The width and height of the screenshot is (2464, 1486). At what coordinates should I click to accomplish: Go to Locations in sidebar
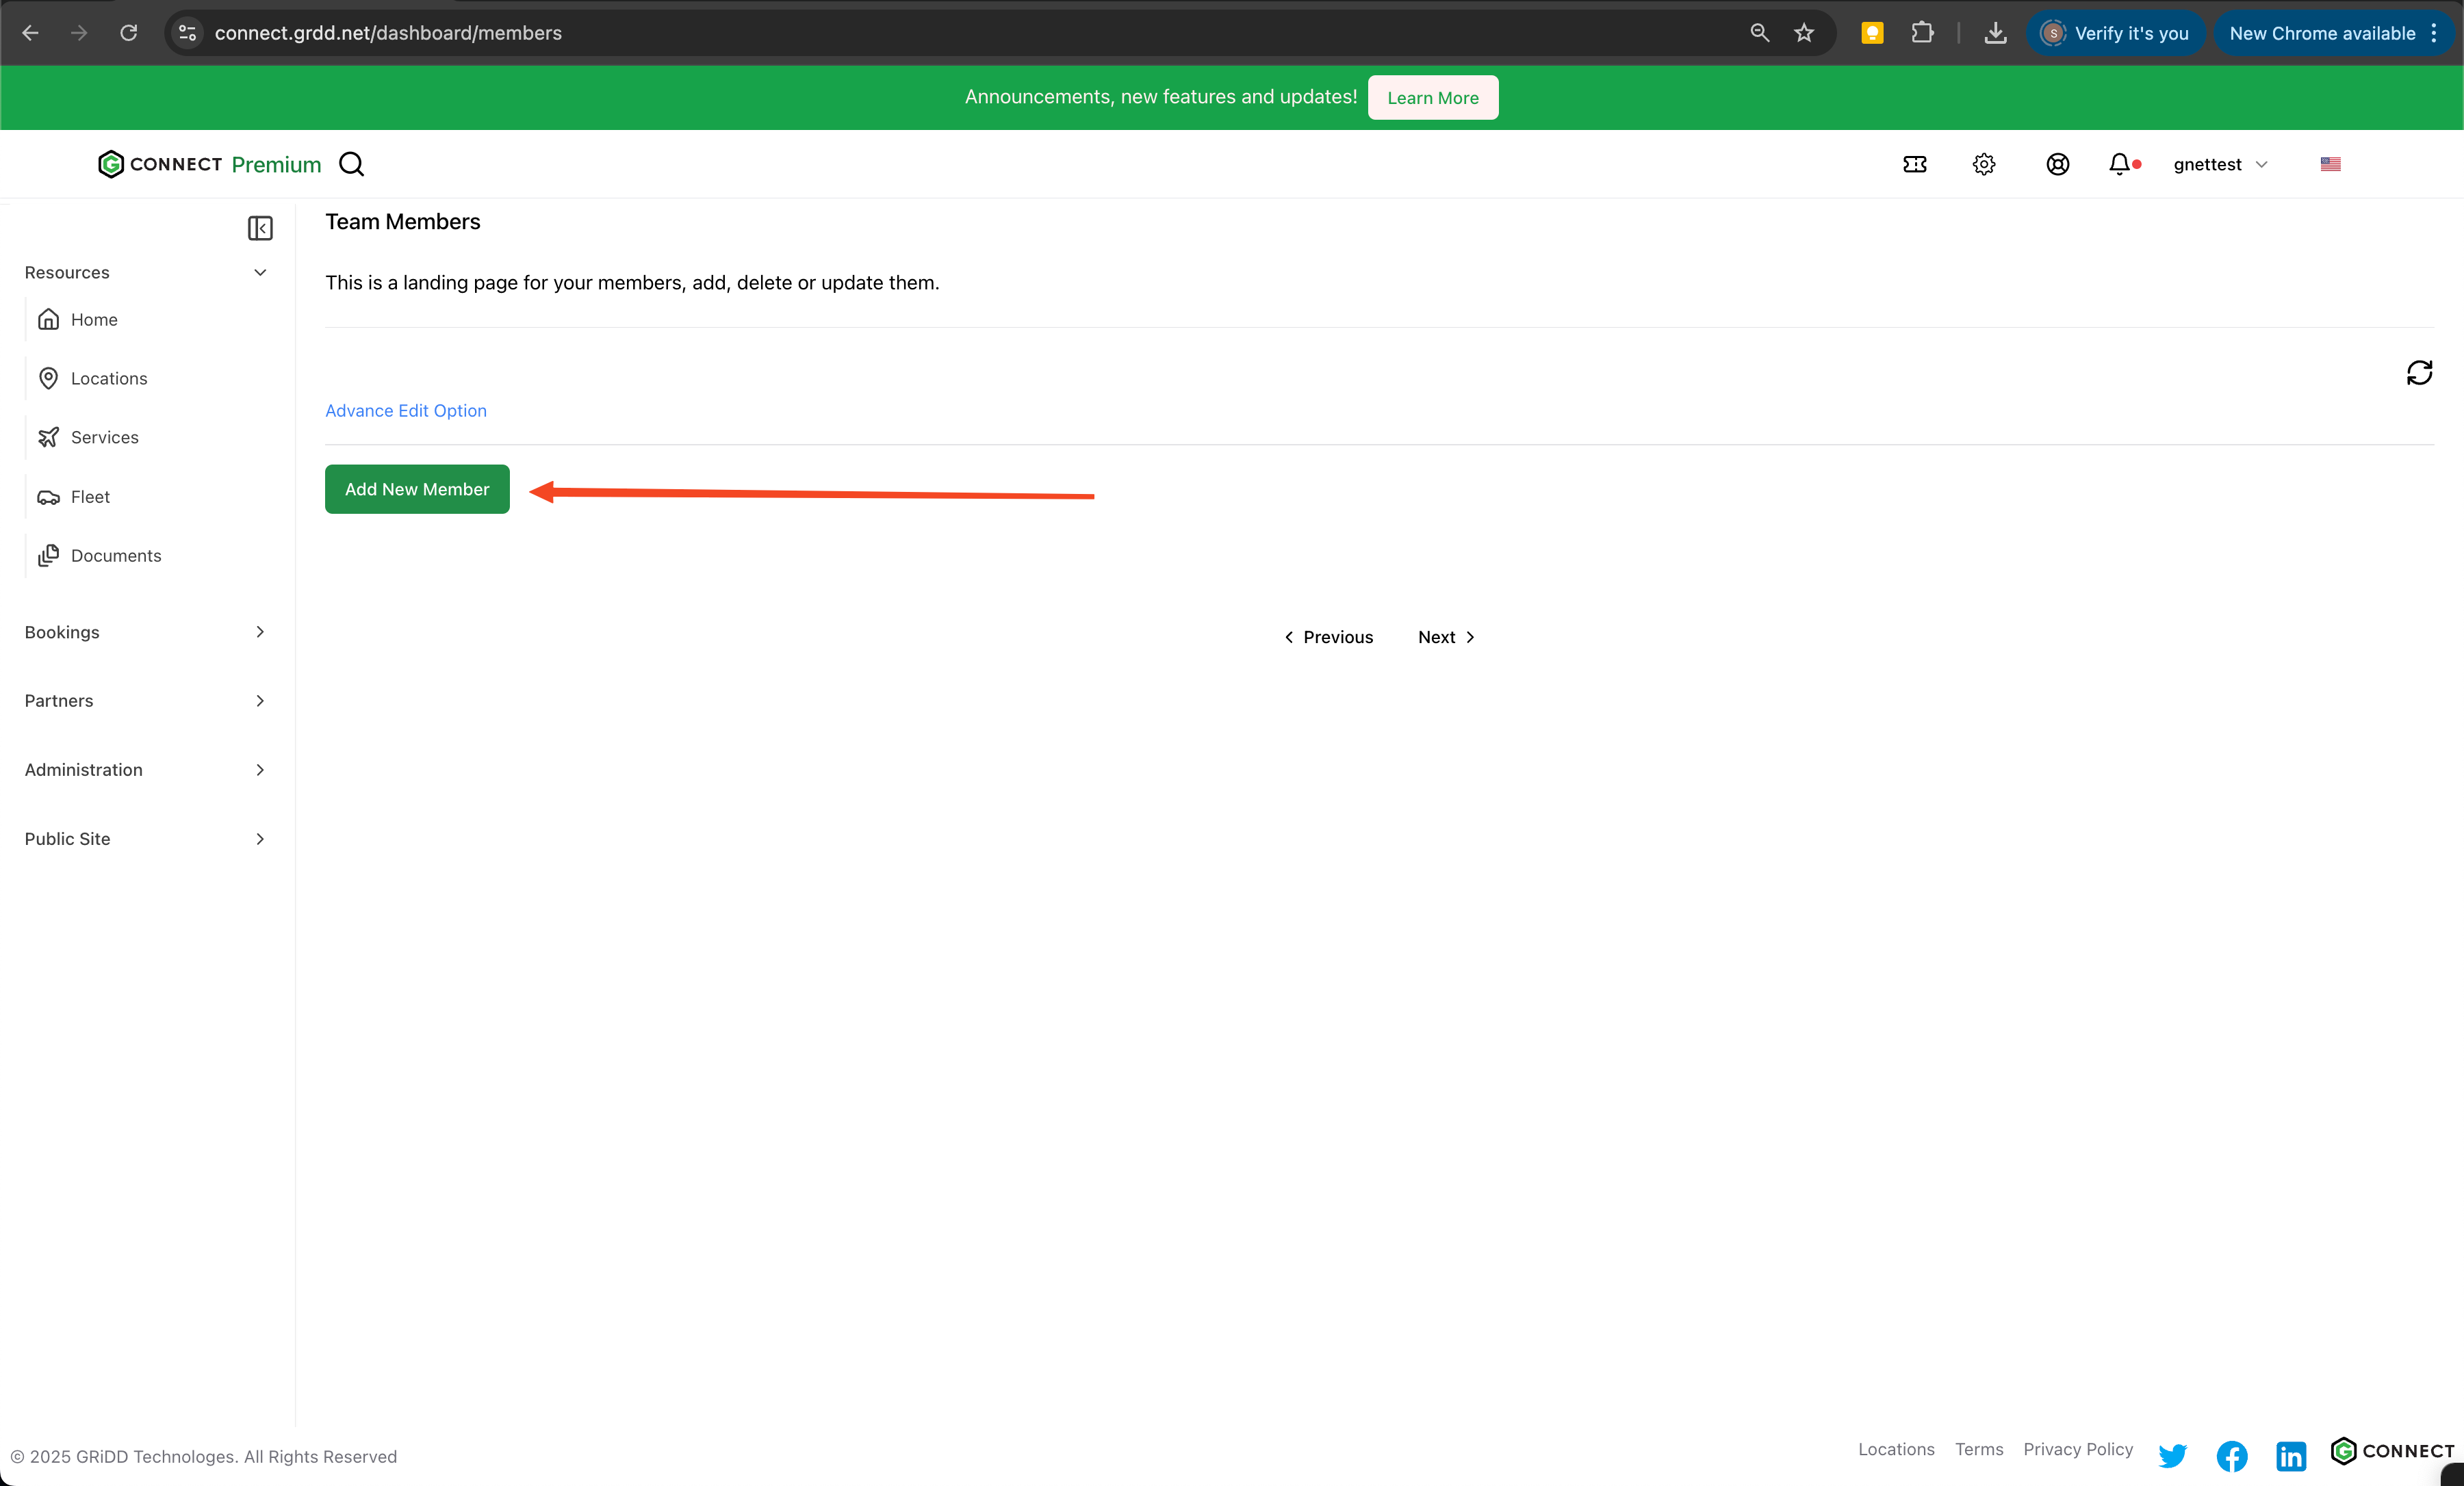108,379
